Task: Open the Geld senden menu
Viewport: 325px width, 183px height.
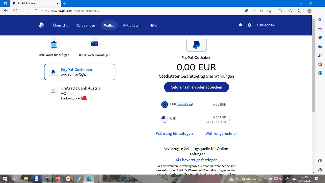Action: pos(86,25)
